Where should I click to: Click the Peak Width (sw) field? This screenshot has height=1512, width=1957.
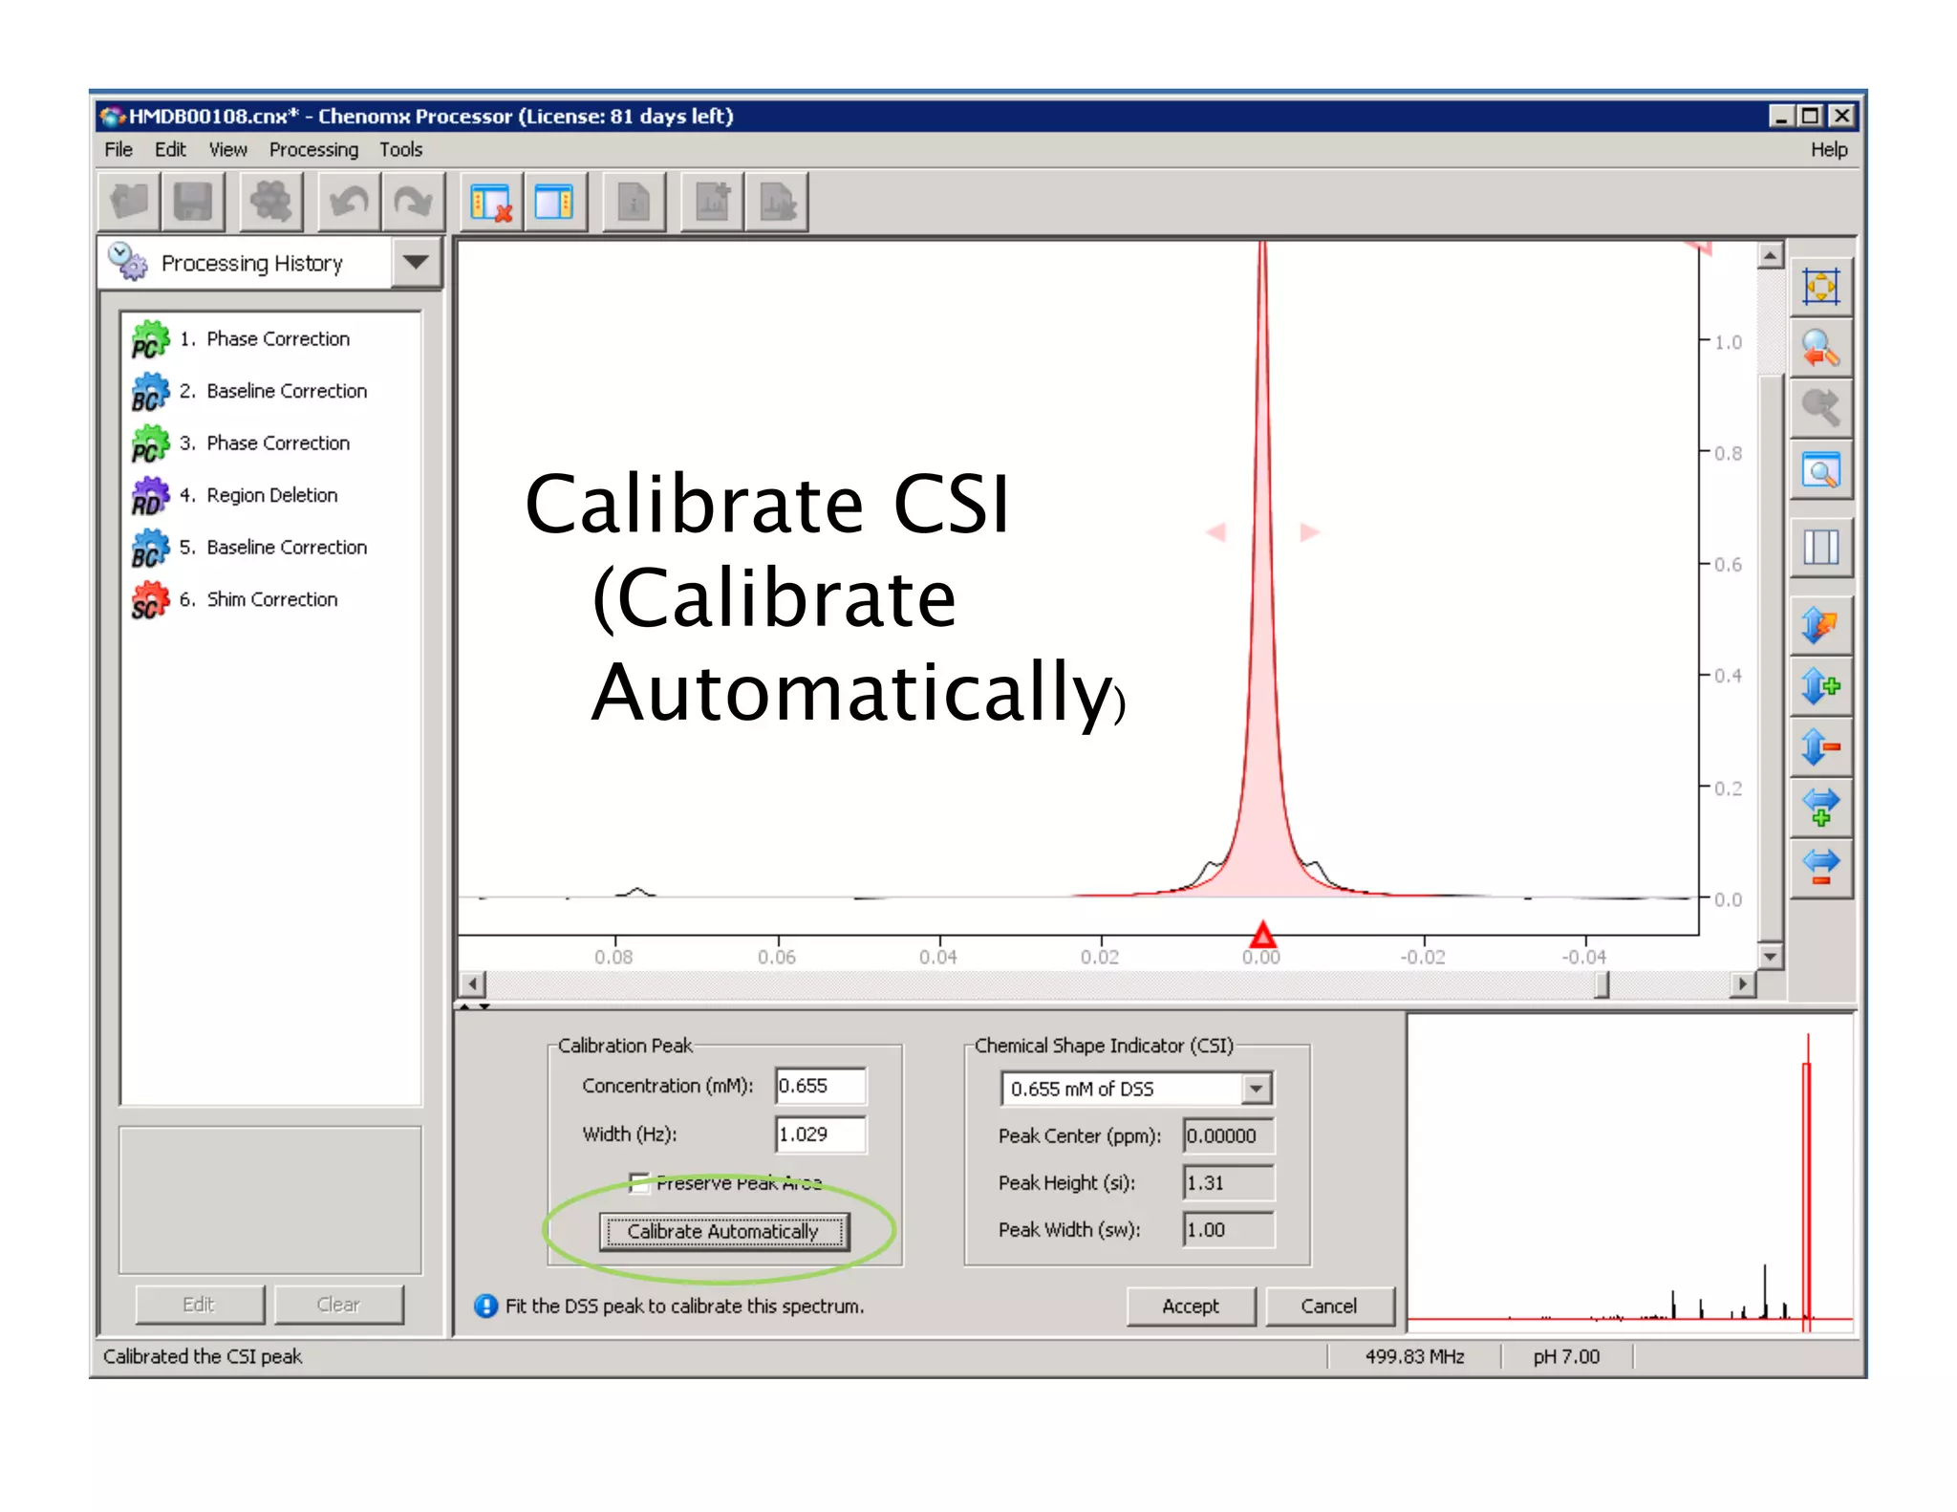[x=1228, y=1230]
